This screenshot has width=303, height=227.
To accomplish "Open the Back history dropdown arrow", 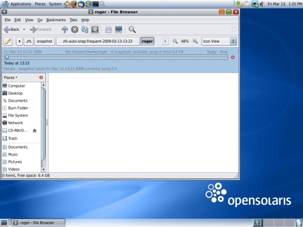I will click(24, 29).
